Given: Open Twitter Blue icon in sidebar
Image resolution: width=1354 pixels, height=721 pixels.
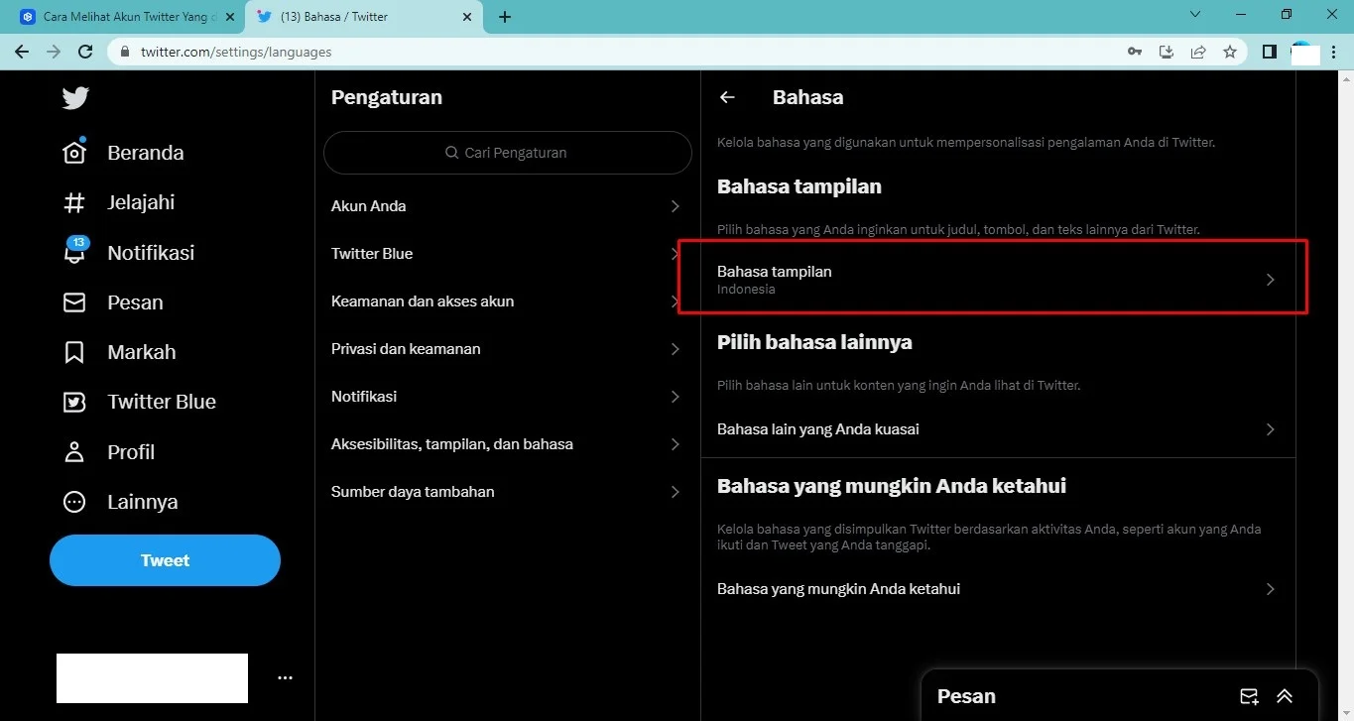Looking at the screenshot, I should [x=74, y=402].
